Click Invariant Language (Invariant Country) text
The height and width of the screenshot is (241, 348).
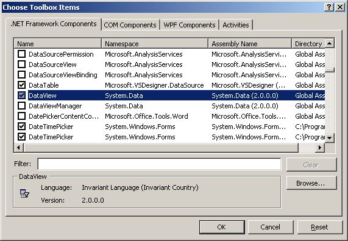(x=140, y=187)
